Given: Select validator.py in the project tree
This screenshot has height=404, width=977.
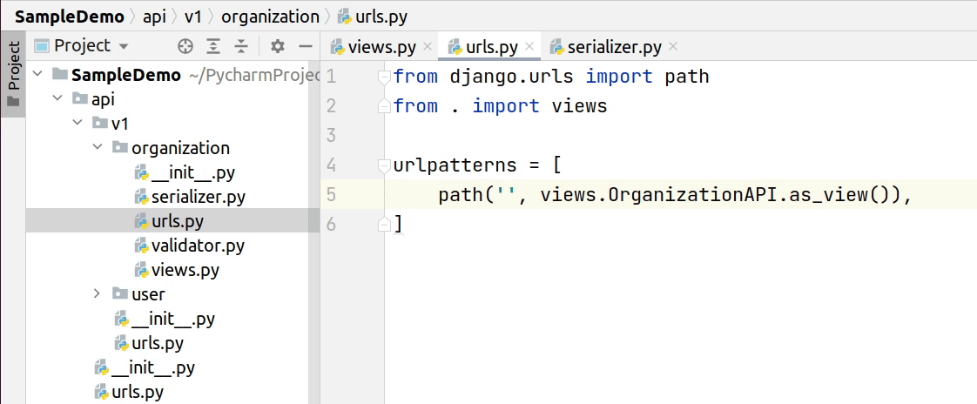Looking at the screenshot, I should pos(198,246).
